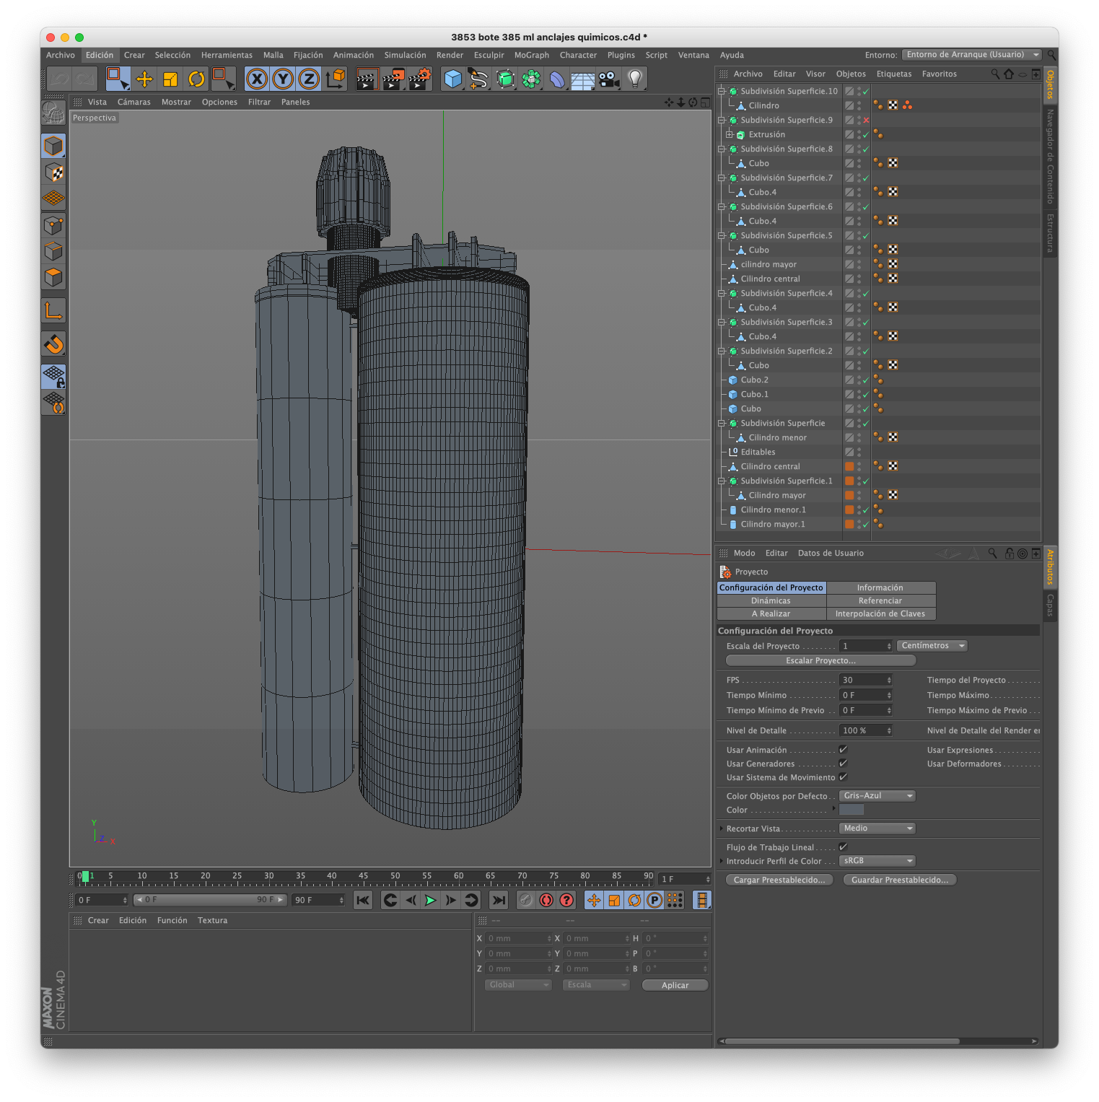This screenshot has height=1102, width=1099.
Task: Open the Entorno de Arranque dropdown
Action: click(x=971, y=55)
